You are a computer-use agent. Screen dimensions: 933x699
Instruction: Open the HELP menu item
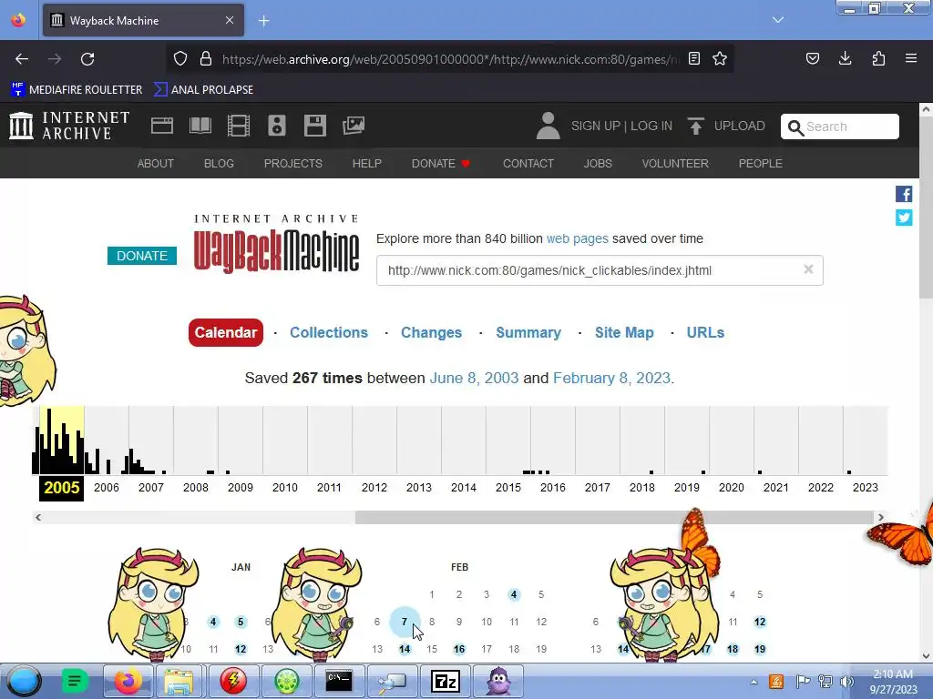coord(367,164)
